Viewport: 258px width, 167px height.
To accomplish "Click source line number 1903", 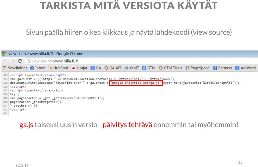I will click(5, 75).
